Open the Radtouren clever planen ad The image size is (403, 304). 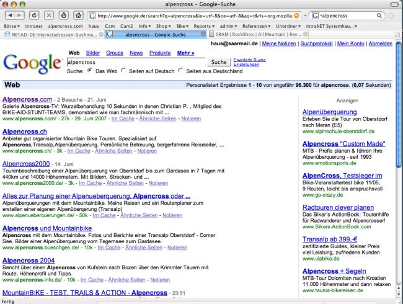(x=338, y=207)
